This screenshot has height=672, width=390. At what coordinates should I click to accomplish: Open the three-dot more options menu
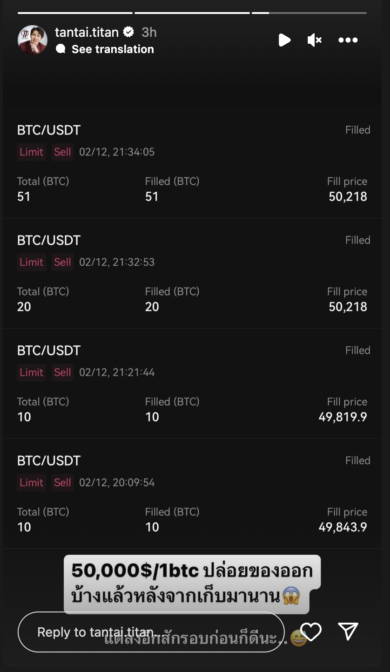pyautogui.click(x=348, y=40)
